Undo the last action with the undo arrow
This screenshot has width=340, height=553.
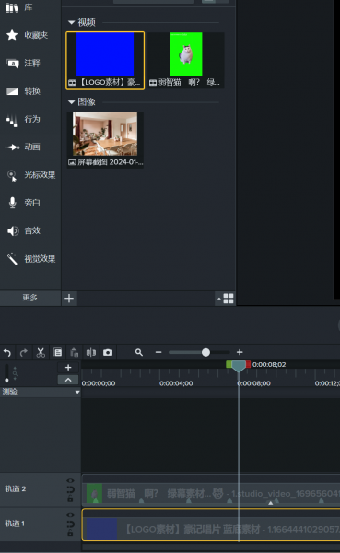pyautogui.click(x=7, y=352)
